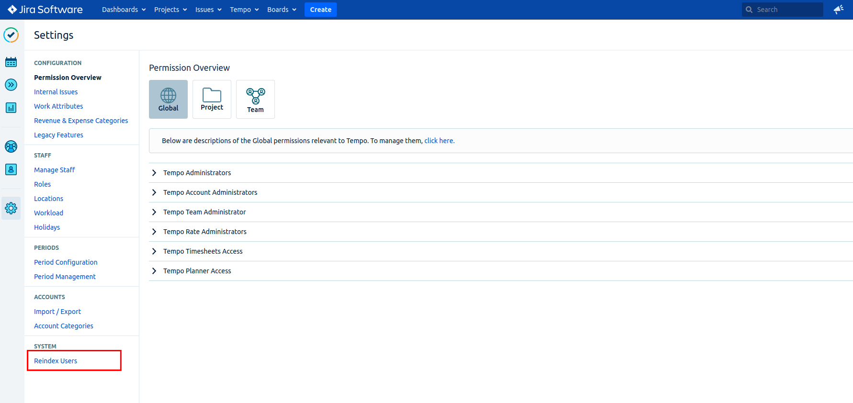Expand the Tempo Administrators section
The height and width of the screenshot is (403, 853).
click(197, 173)
